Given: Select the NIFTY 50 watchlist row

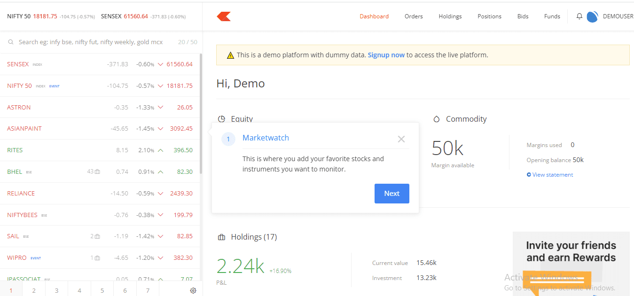Looking at the screenshot, I should coord(100,86).
